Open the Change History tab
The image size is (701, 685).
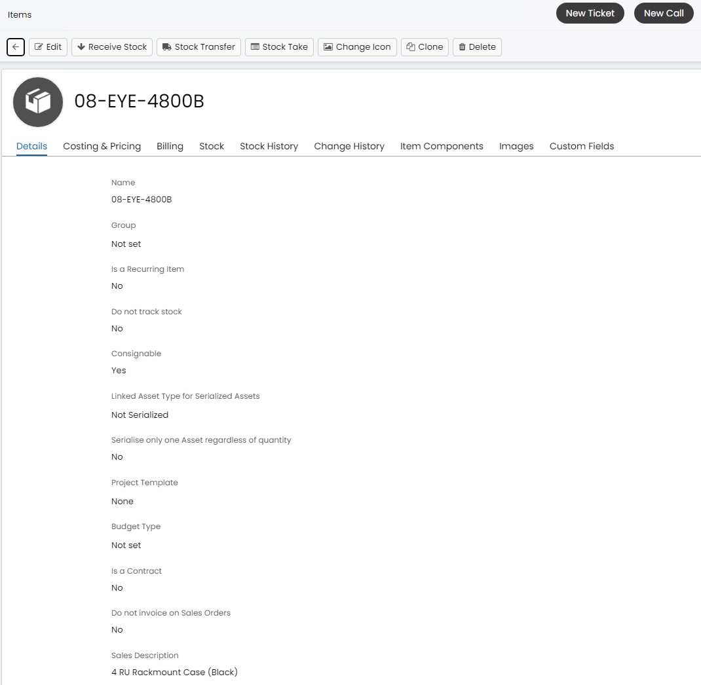pos(349,146)
